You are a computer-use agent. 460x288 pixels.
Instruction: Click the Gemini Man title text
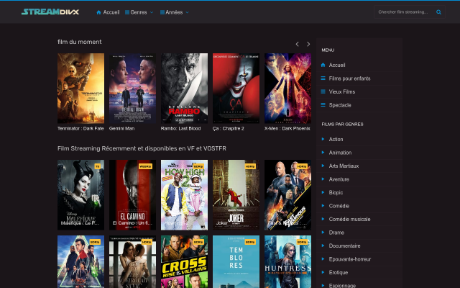click(x=121, y=128)
